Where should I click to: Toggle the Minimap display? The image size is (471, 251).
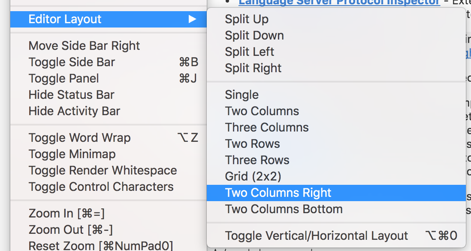pyautogui.click(x=72, y=154)
